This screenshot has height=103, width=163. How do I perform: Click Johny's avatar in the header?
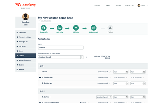[x=139, y=5]
